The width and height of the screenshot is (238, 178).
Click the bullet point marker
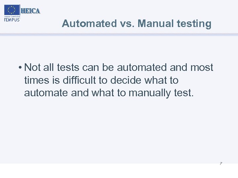click(x=20, y=68)
